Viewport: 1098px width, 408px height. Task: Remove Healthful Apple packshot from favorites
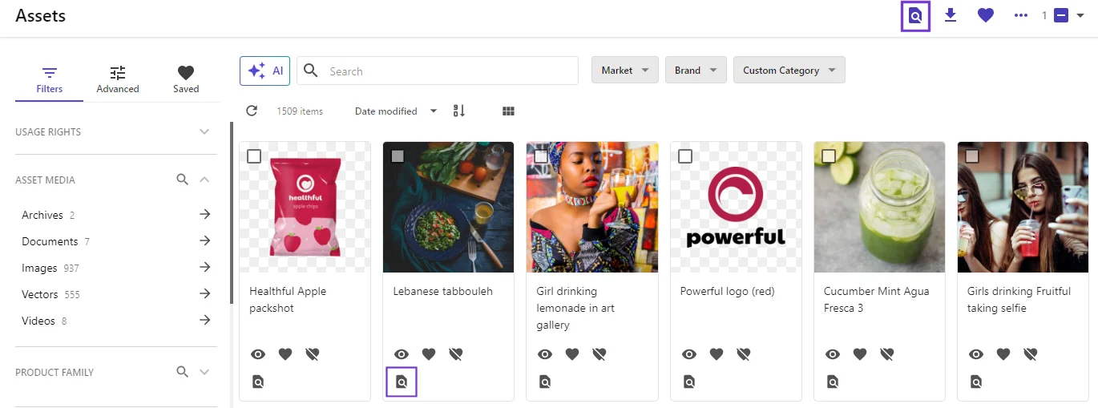point(313,353)
